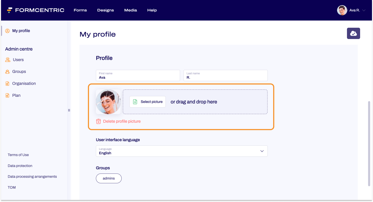Click the My profile sidebar icon
Viewport: 373px width, 202px height.
[x=7, y=31]
